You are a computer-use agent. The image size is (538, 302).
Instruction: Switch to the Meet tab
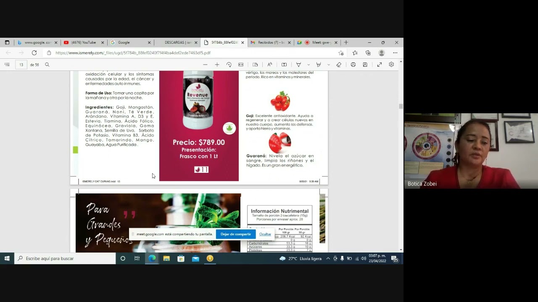317,42
